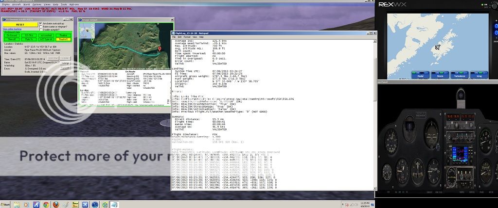The width and height of the screenshot is (498, 208).
Task: Click the upper blue zoom knob in REX WX
Action: (496, 26)
